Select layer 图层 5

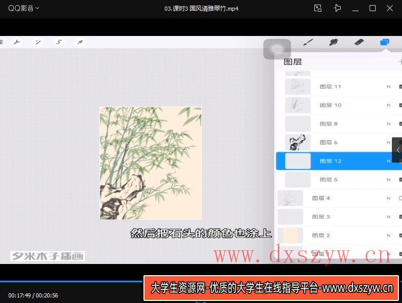[x=339, y=179]
